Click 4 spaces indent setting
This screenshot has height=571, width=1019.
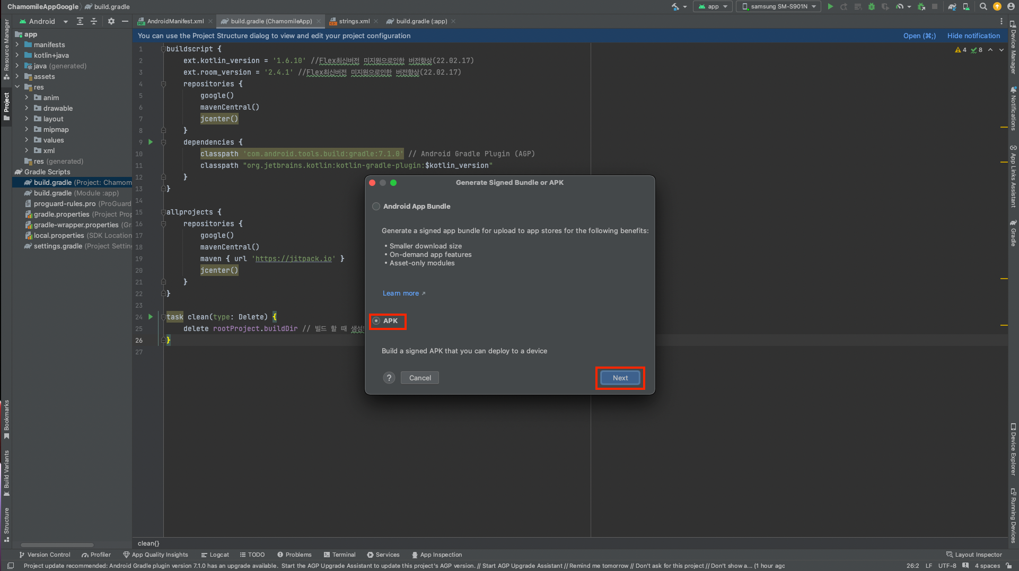(x=987, y=566)
